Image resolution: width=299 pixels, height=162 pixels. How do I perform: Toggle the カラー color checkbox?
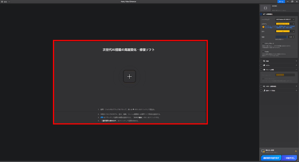pos(261,65)
